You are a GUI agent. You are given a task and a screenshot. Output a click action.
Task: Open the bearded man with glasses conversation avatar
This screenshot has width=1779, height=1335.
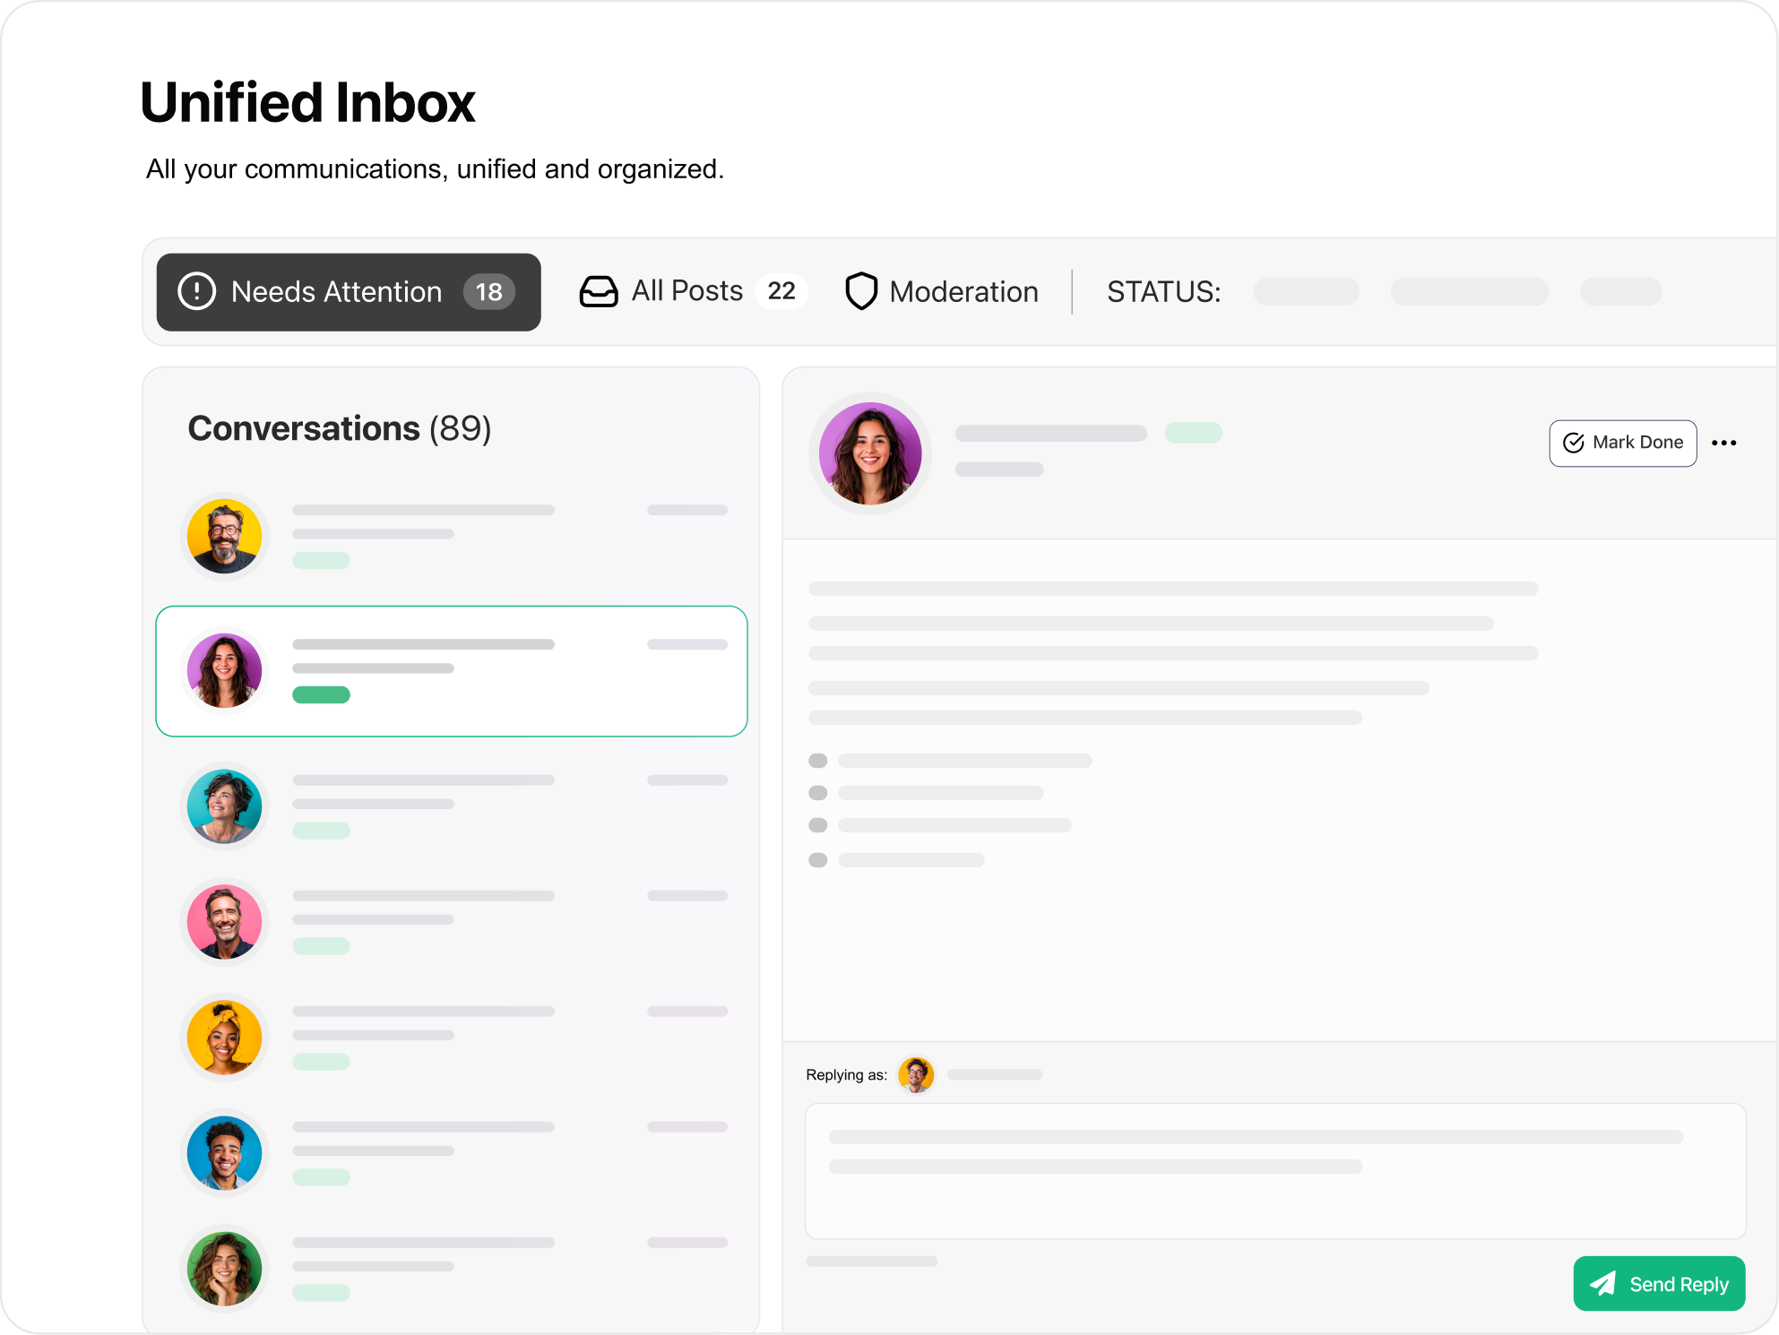click(x=224, y=536)
